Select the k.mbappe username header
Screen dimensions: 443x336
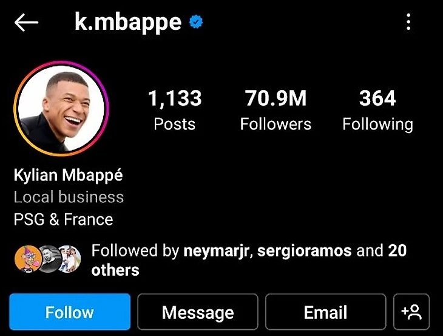tap(128, 22)
